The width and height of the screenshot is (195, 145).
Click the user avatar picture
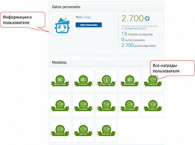62,25
